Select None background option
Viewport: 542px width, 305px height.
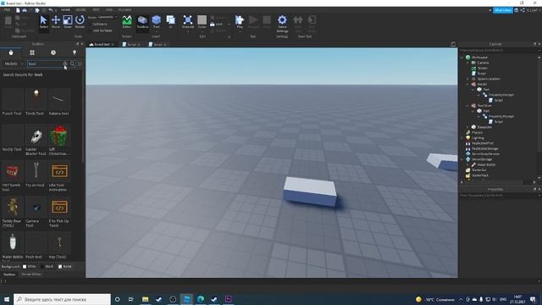(x=65, y=267)
